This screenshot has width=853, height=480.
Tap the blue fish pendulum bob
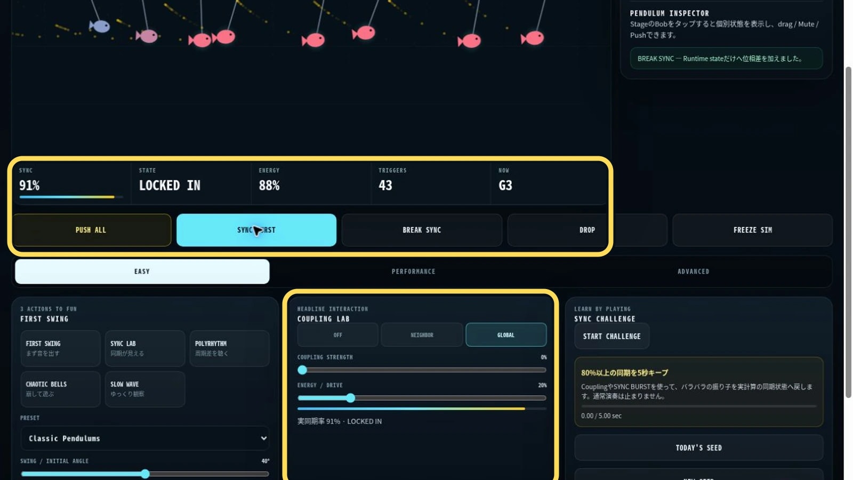click(100, 26)
